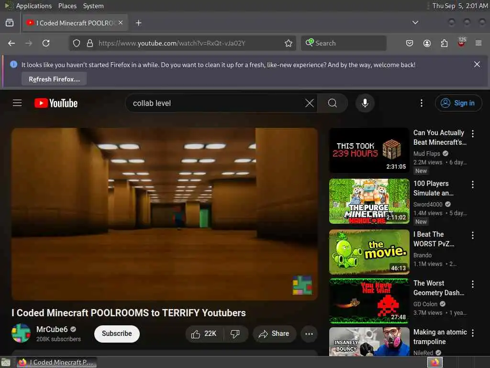Click the video player
The width and height of the screenshot is (490, 368).
[165, 214]
